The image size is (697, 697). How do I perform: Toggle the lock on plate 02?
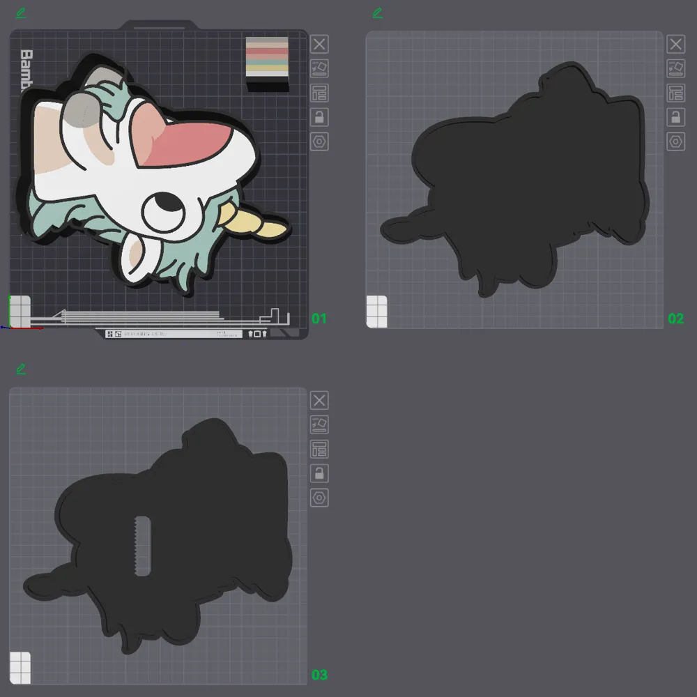click(x=675, y=117)
